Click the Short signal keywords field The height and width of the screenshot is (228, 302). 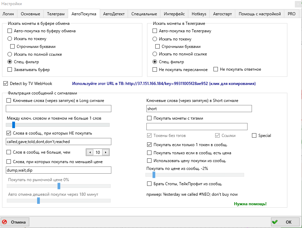point(199,109)
